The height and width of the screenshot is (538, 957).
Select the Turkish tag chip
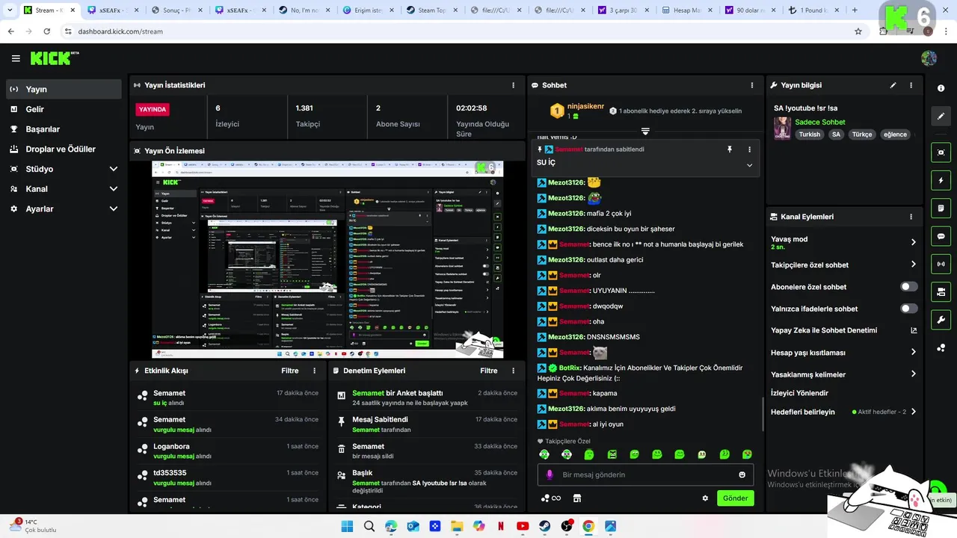[x=809, y=134]
